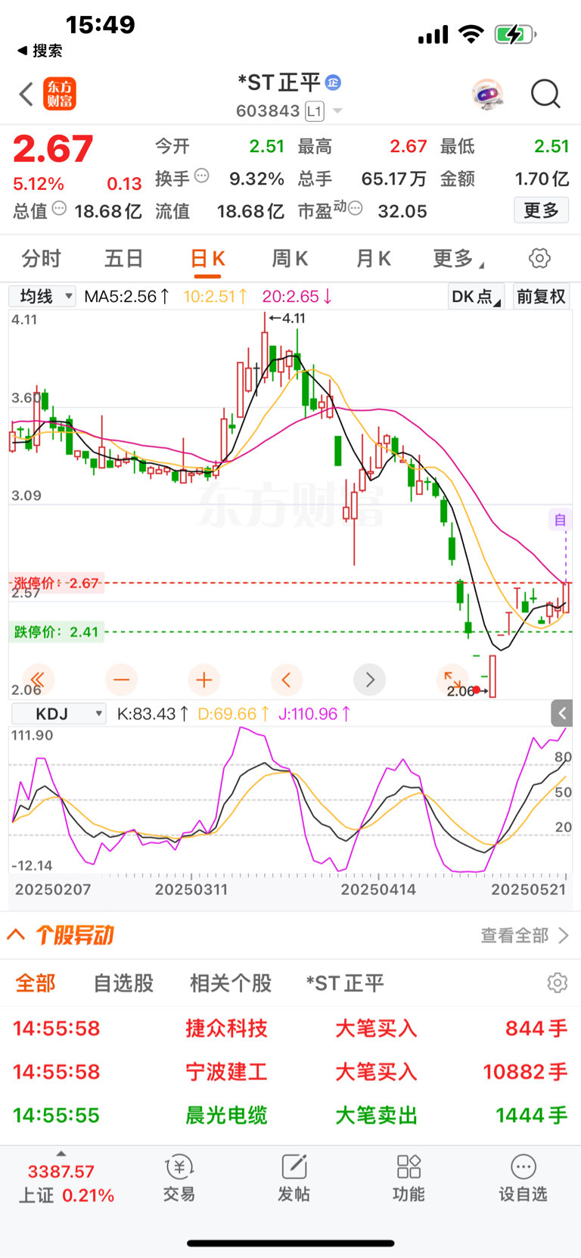Open the DK点 dropdown
This screenshot has height=1258, width=581.
pos(476,296)
